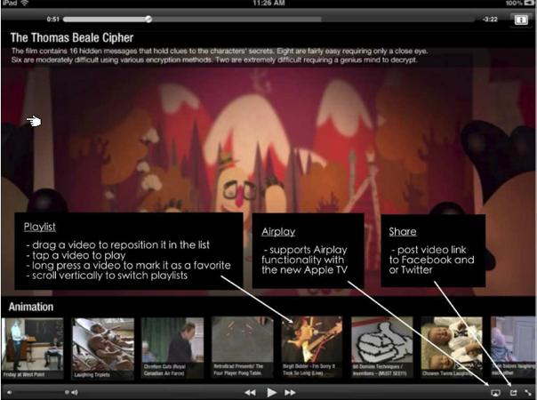
Task: Play the 'Chretien Cuts' Air Farce thumbnail
Action: click(x=172, y=348)
